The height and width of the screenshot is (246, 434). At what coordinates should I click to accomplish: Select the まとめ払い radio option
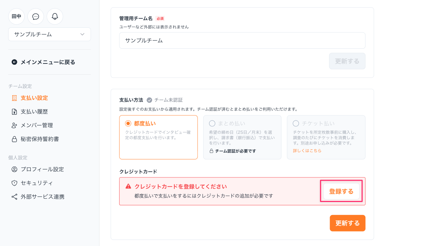coord(212,123)
